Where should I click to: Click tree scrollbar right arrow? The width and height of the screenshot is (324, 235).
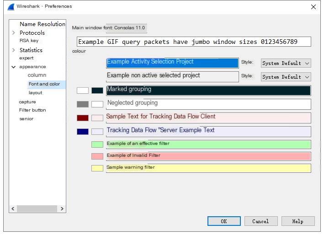pyautogui.click(x=62, y=208)
